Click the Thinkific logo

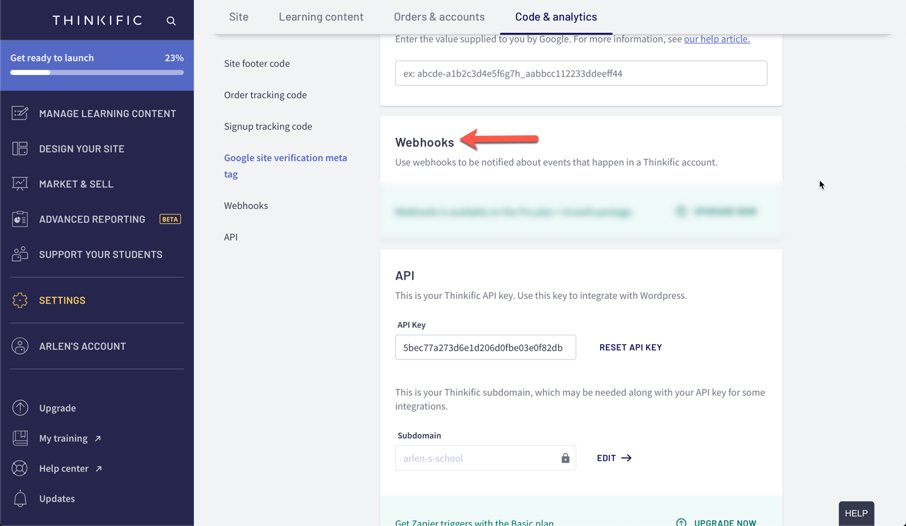coord(98,20)
